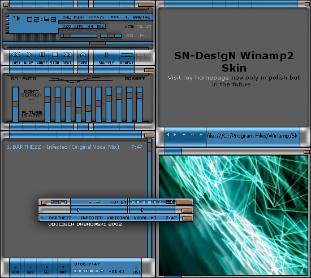Toggle REPEAT mode in the main window
This screenshot has height=278, width=311.
click(127, 58)
